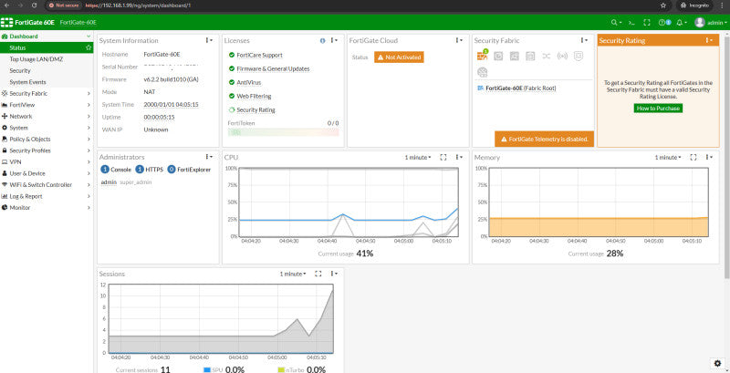Viewport: 730px width, 373px height.
Task: Click the dashboard settings gear icon
Action: 717,363
